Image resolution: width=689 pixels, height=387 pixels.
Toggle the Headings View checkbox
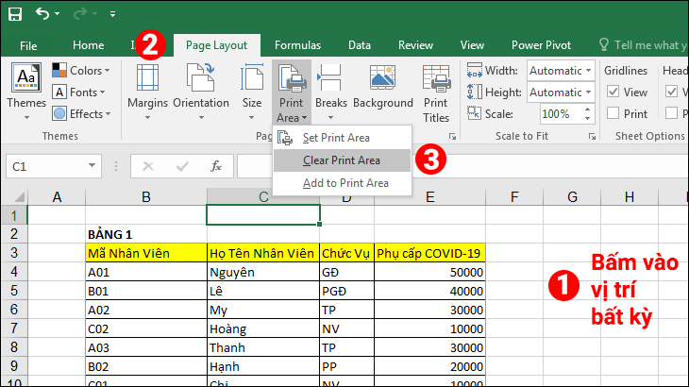click(671, 92)
